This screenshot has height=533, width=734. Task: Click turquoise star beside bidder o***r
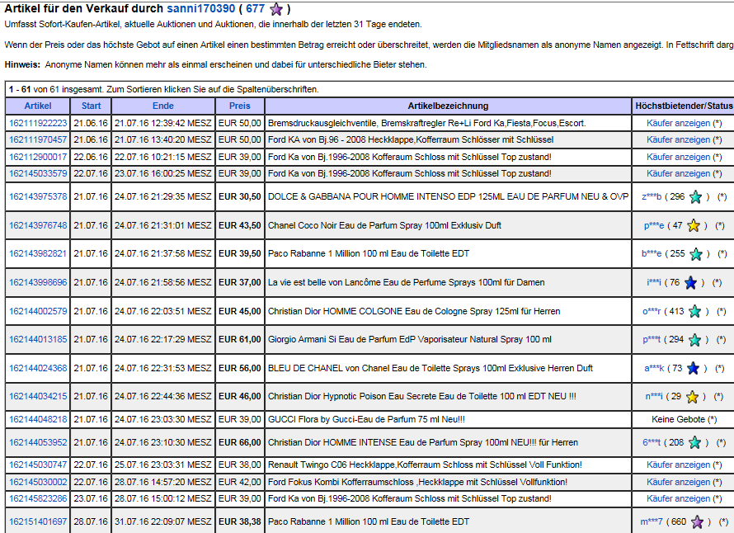[x=695, y=311]
